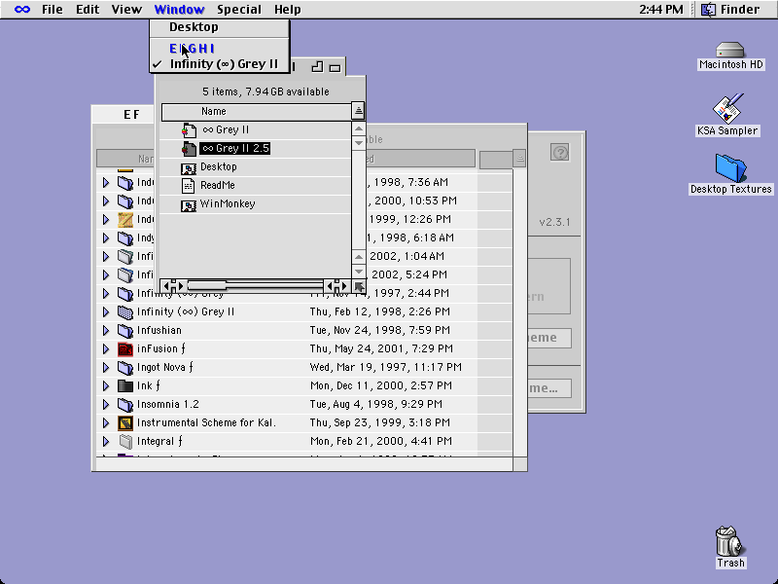This screenshot has width=778, height=584.
Task: Select the Desktop Textures folder icon
Action: pos(730,167)
